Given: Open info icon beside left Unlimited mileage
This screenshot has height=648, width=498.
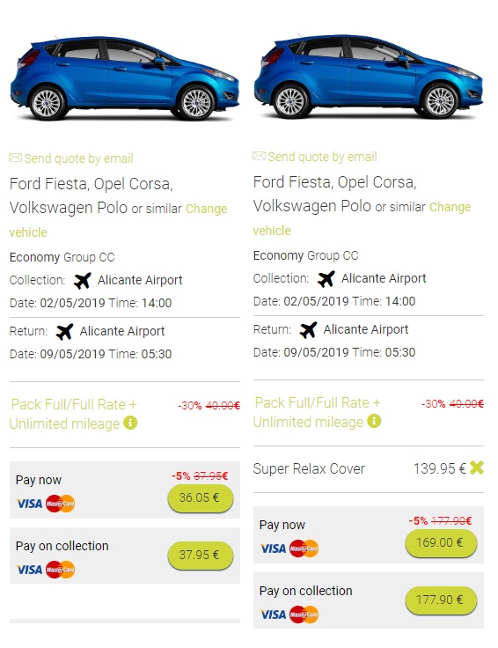Looking at the screenshot, I should pos(130,423).
